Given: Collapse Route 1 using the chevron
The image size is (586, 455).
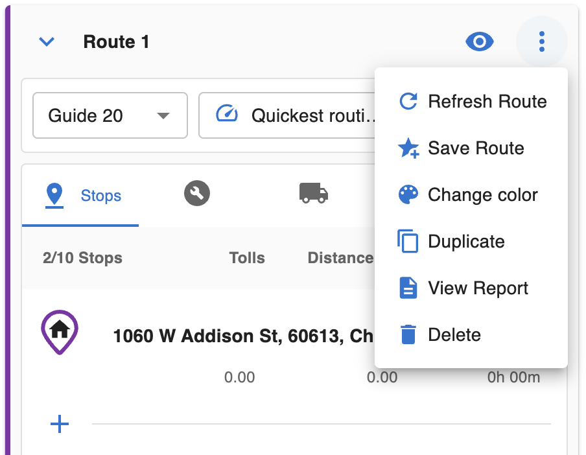Looking at the screenshot, I should point(47,41).
